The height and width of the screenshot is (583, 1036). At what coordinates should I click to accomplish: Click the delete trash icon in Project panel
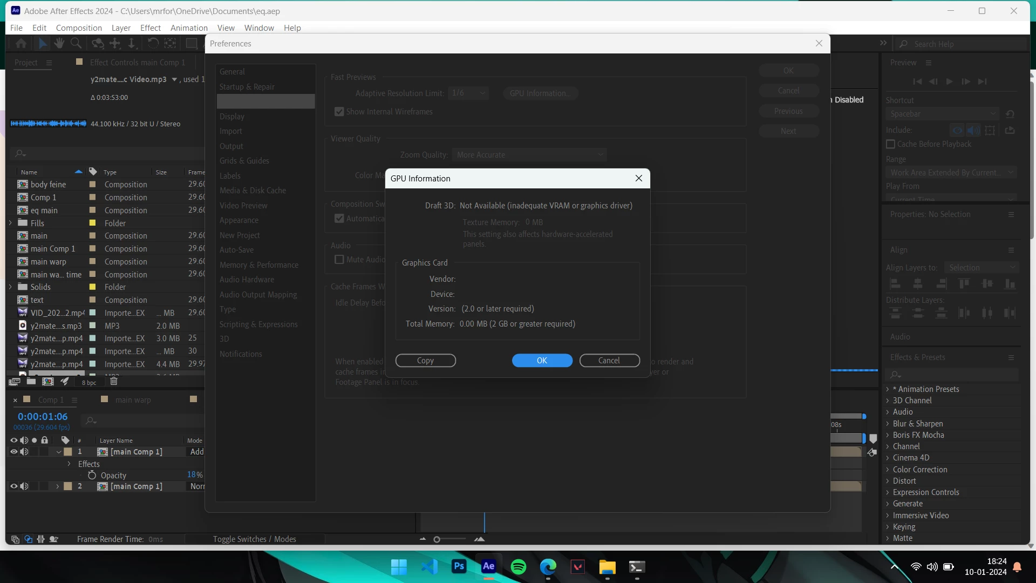(113, 382)
